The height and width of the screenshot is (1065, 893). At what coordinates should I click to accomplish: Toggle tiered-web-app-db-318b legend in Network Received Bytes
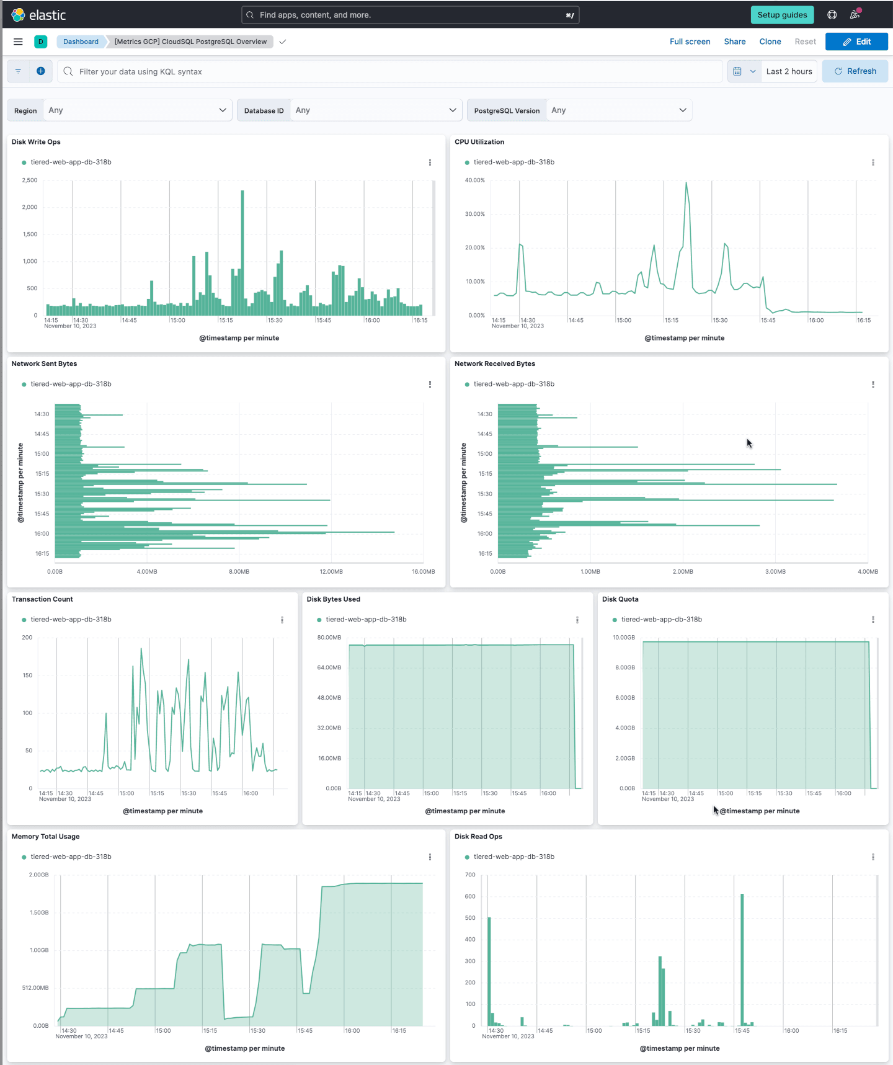[513, 384]
